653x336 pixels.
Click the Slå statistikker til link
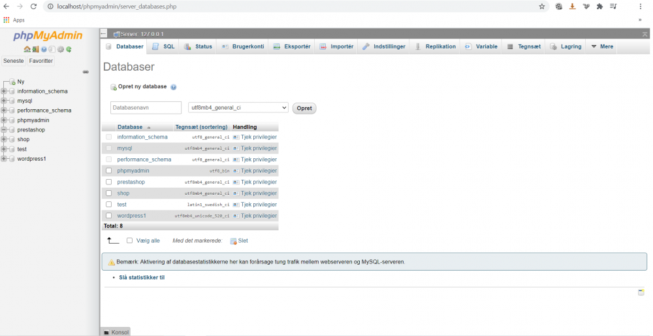click(x=142, y=277)
